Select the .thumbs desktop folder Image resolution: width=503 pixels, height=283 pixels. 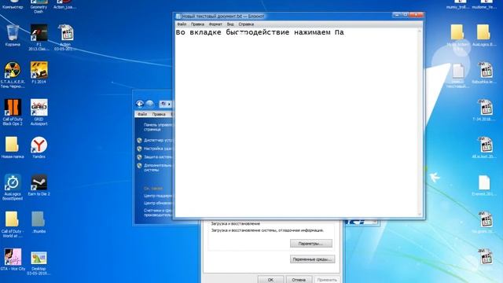39,222
